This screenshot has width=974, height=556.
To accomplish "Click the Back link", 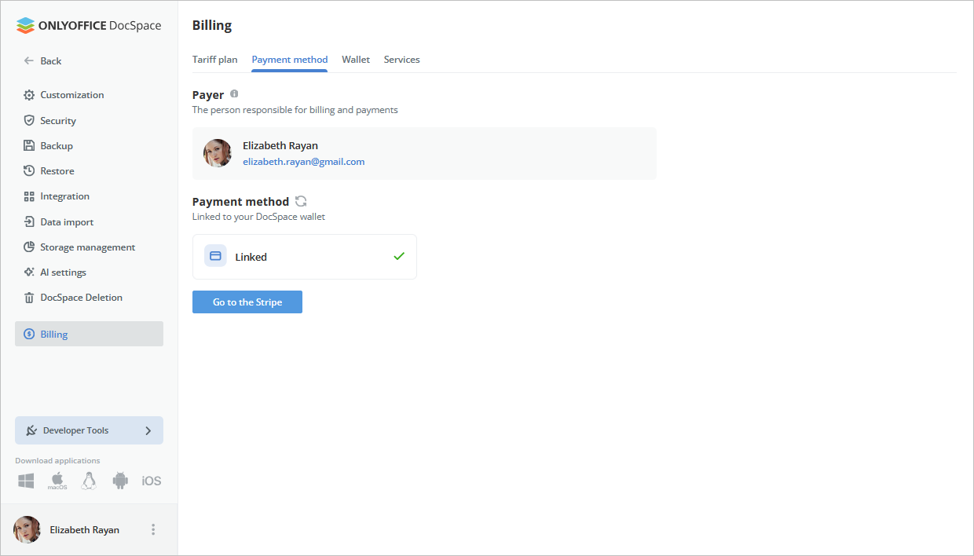I will click(51, 60).
